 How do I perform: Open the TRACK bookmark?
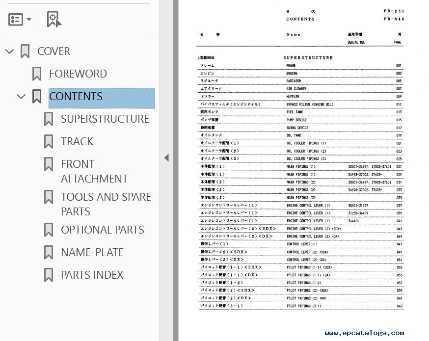(x=77, y=141)
